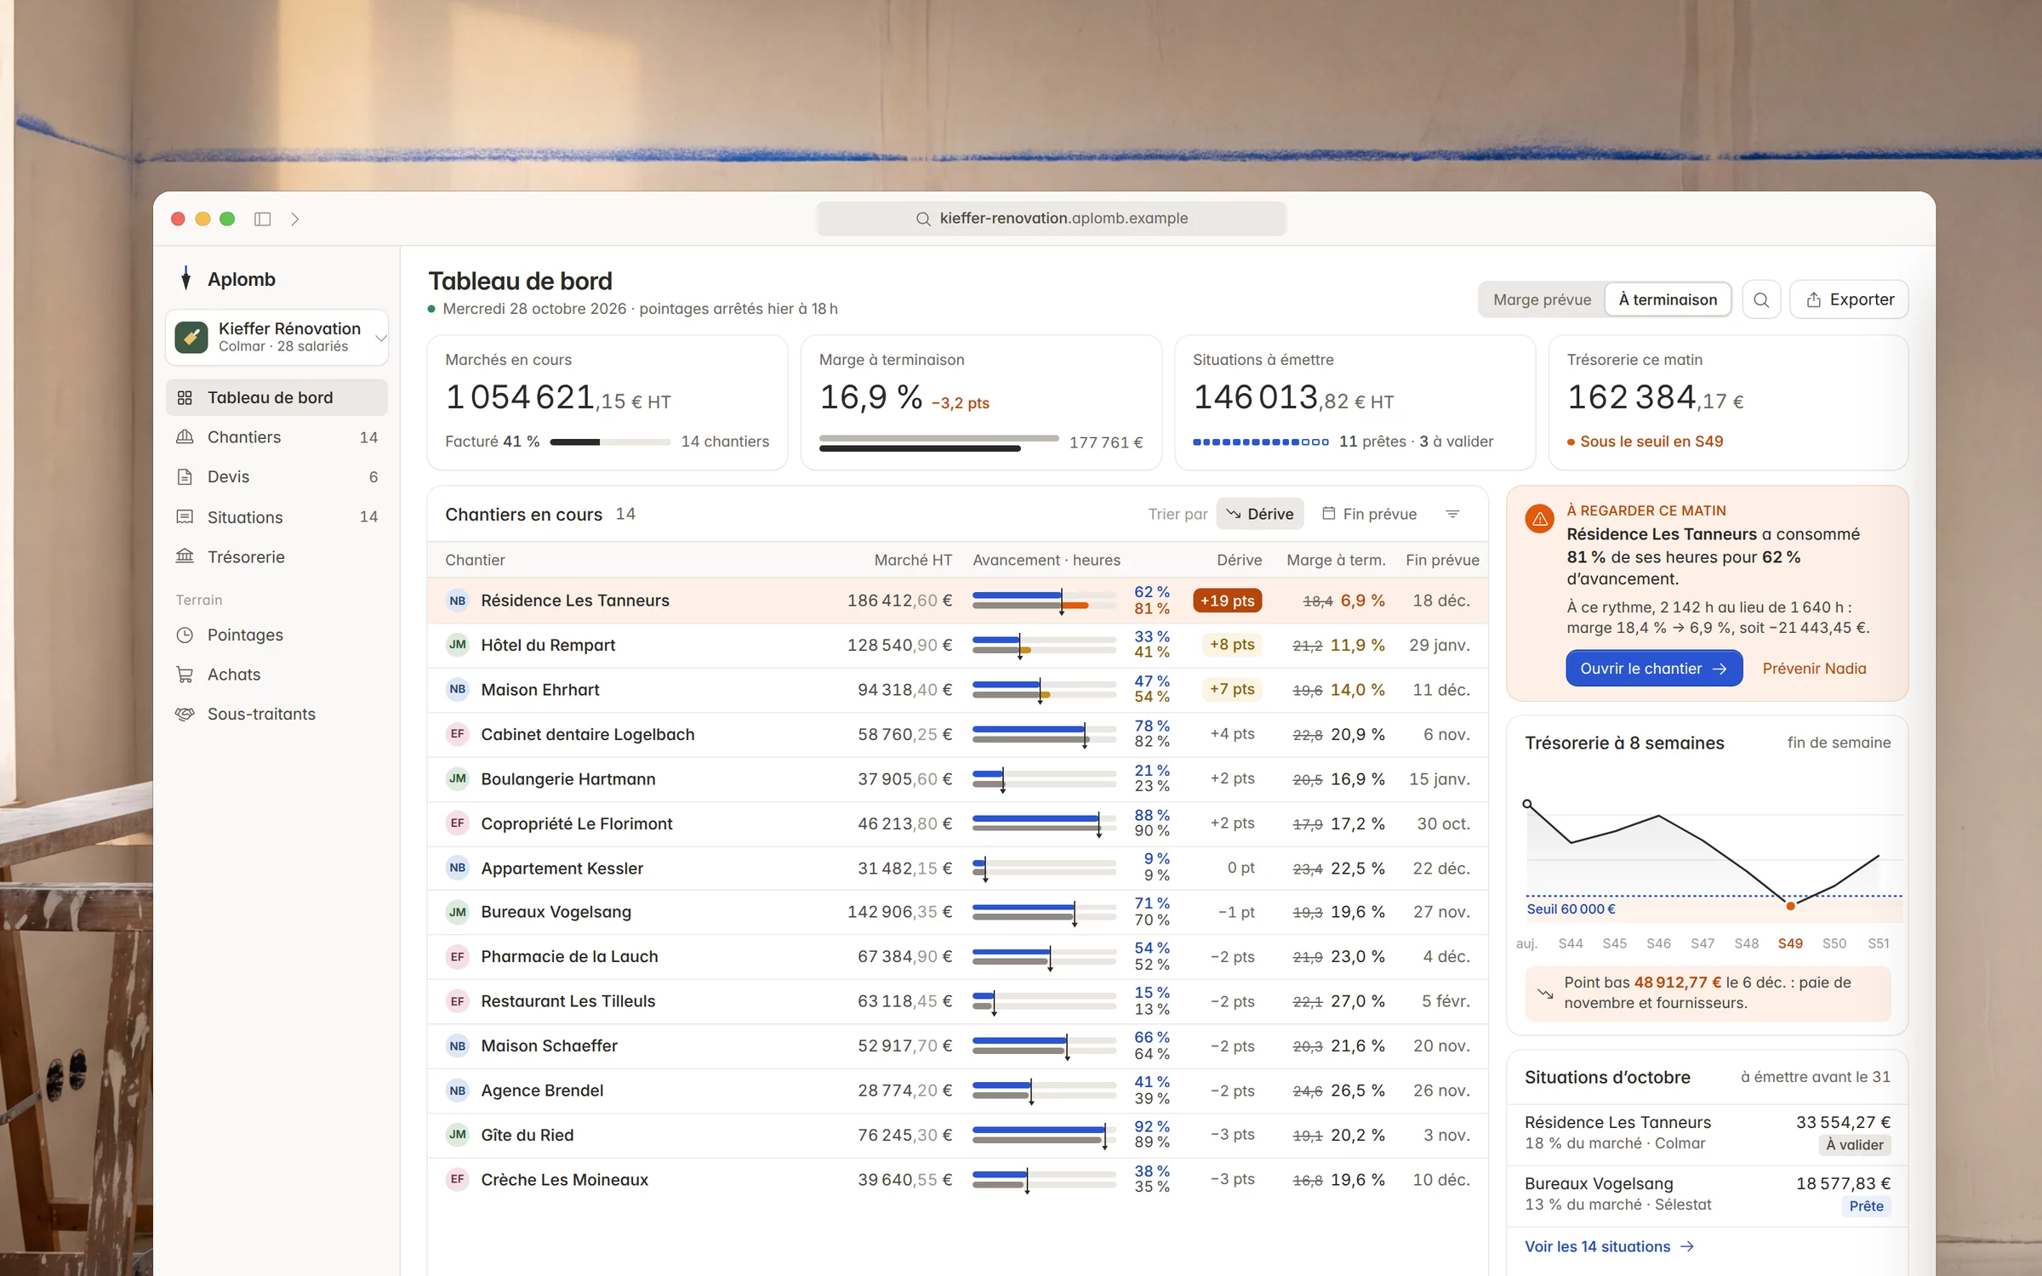Select the Pharmacie de la Lauch row
Viewport: 2042px width, 1276px height.
pos(957,956)
